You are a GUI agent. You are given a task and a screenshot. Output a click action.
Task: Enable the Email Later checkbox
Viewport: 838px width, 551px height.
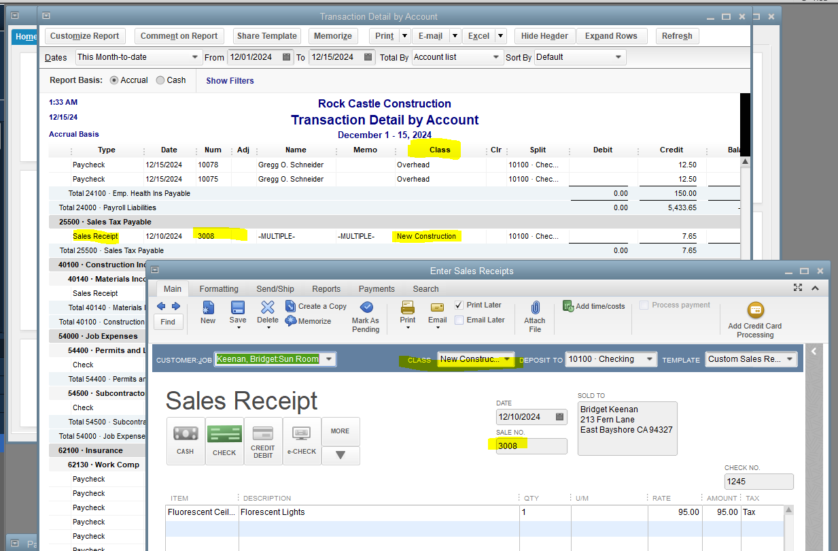[459, 320]
